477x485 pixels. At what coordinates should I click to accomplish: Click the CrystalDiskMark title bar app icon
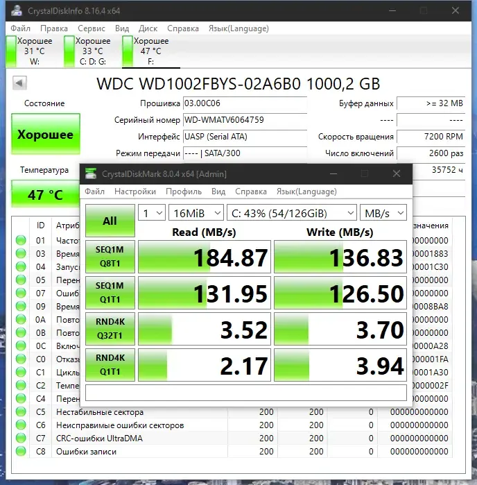point(91,174)
